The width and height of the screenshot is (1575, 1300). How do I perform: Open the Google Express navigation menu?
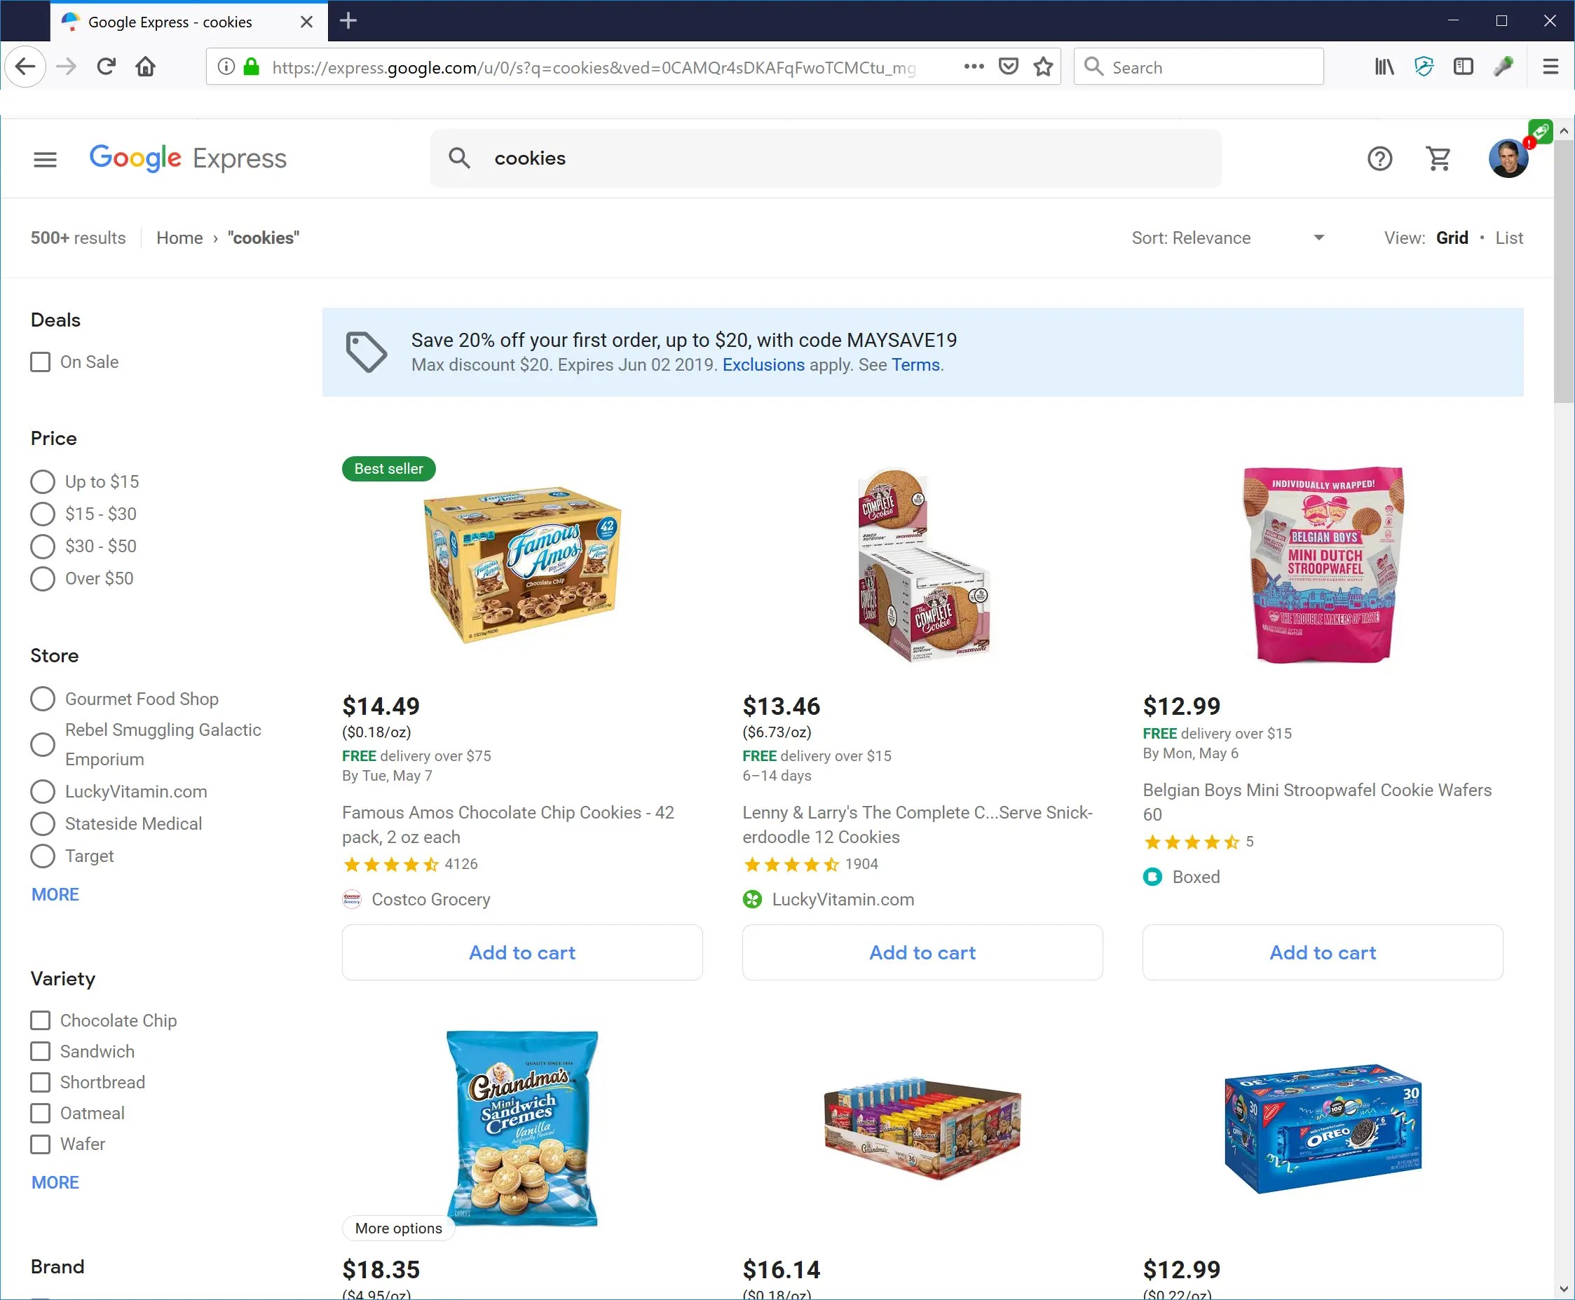(46, 159)
